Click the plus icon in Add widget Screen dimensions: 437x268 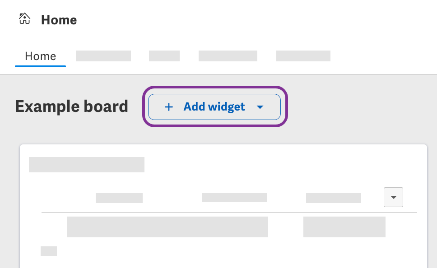(x=168, y=107)
